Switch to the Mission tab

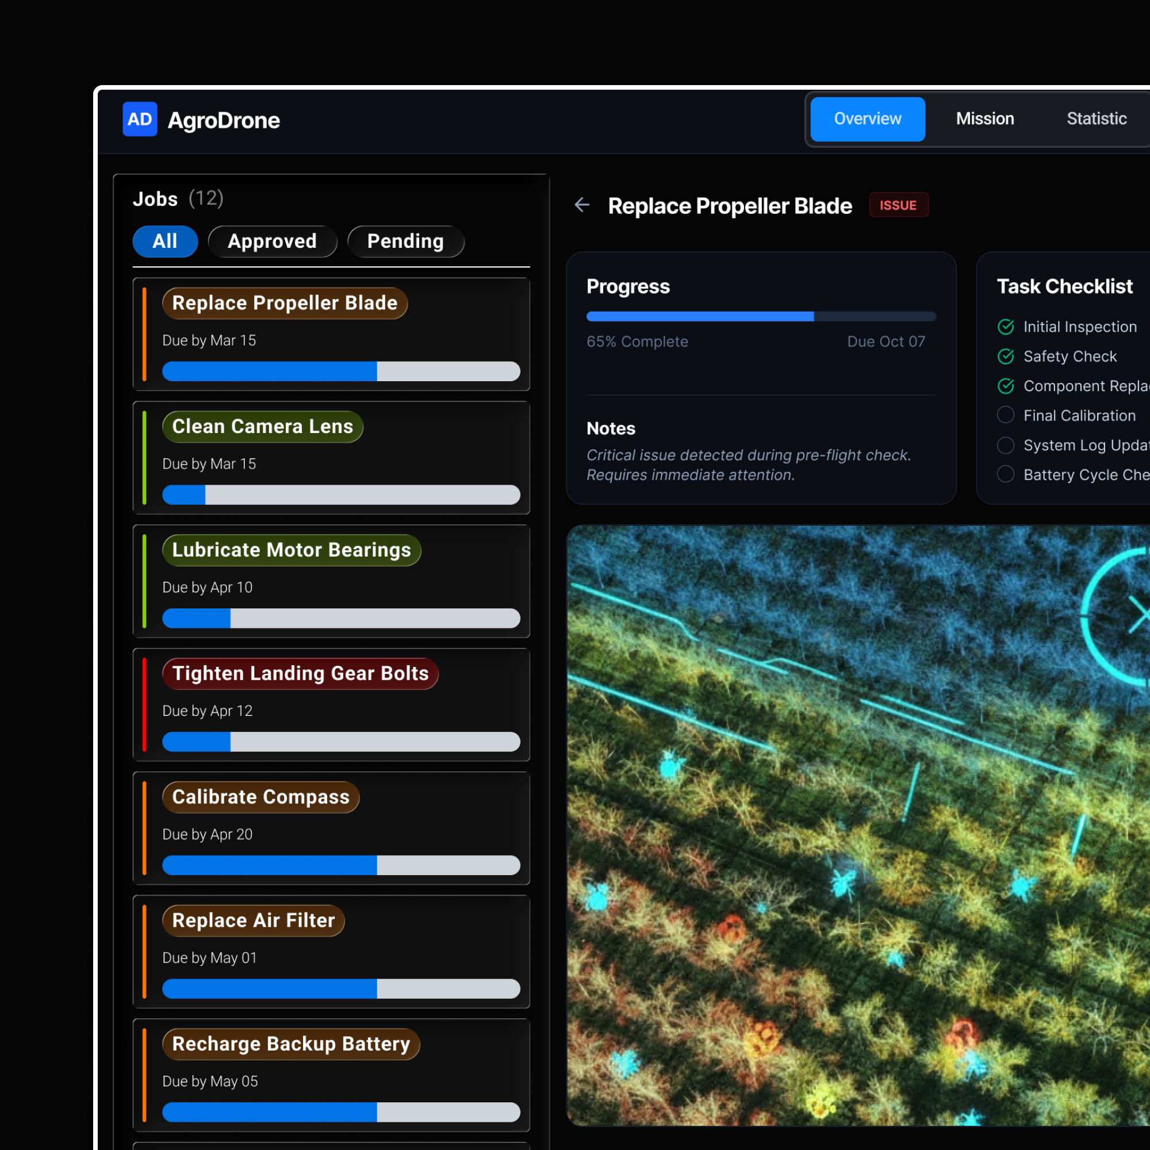(x=984, y=119)
